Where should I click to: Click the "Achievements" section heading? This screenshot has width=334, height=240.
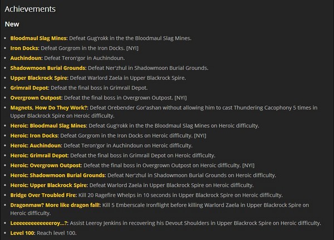point(31,9)
